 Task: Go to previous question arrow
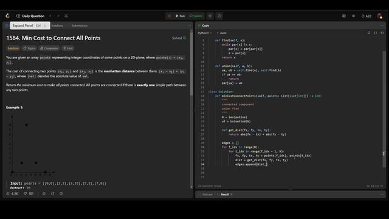pos(50,16)
